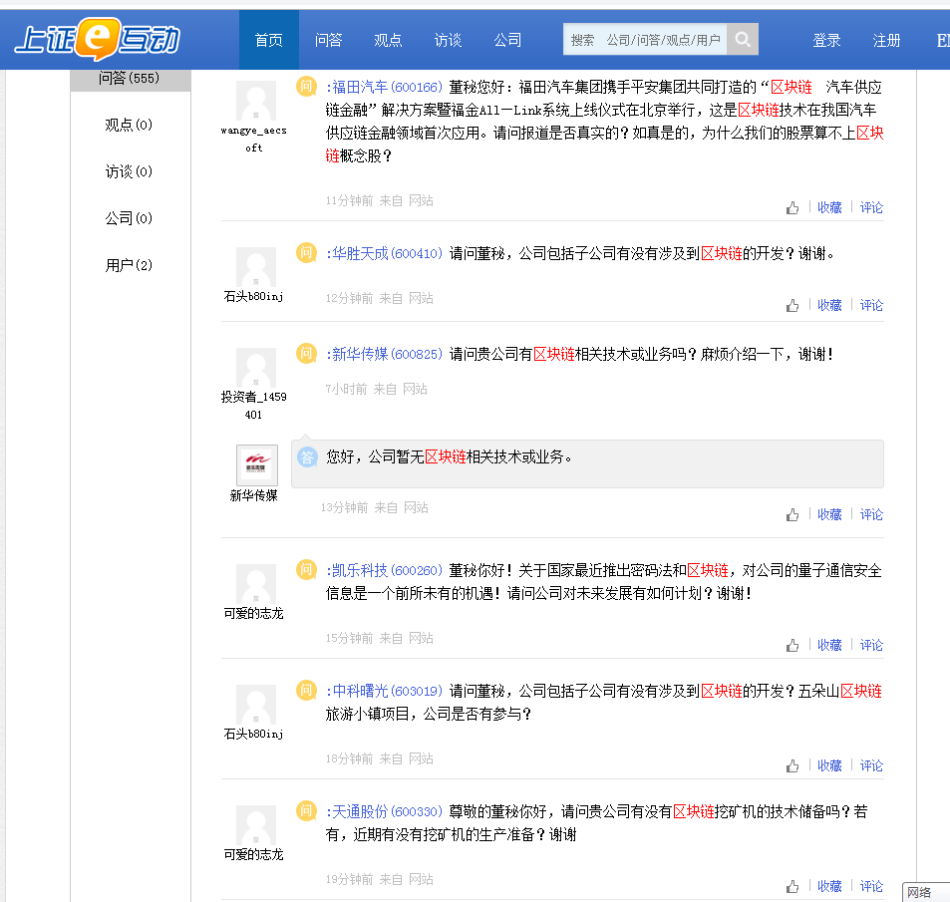950x902 pixels.
Task: Click 收藏 on the 福田汽车 question
Action: tap(829, 207)
